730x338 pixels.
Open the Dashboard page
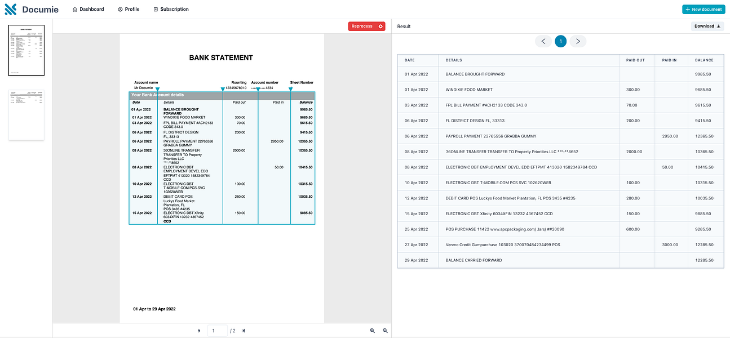[x=89, y=10]
